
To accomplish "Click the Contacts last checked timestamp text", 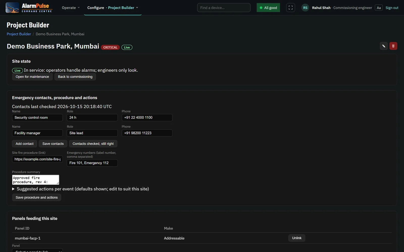I will (x=62, y=107).
